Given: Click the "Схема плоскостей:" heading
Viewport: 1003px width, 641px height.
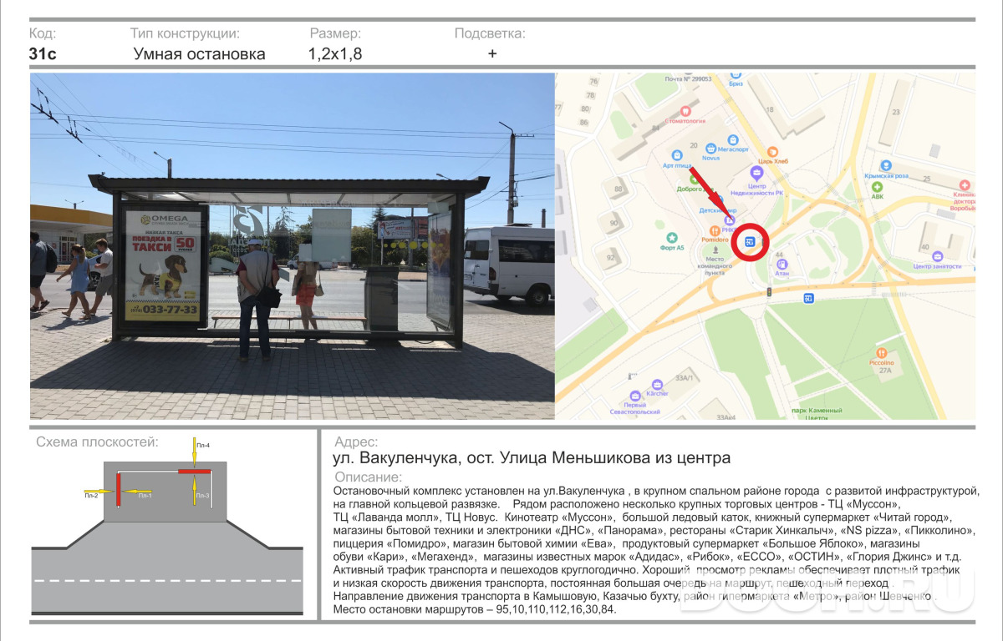Looking at the screenshot, I should pyautogui.click(x=97, y=442).
